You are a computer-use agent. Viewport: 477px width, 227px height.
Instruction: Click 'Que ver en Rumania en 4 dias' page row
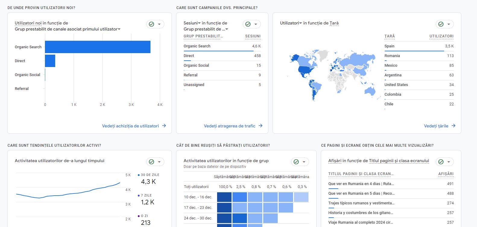tap(391, 184)
